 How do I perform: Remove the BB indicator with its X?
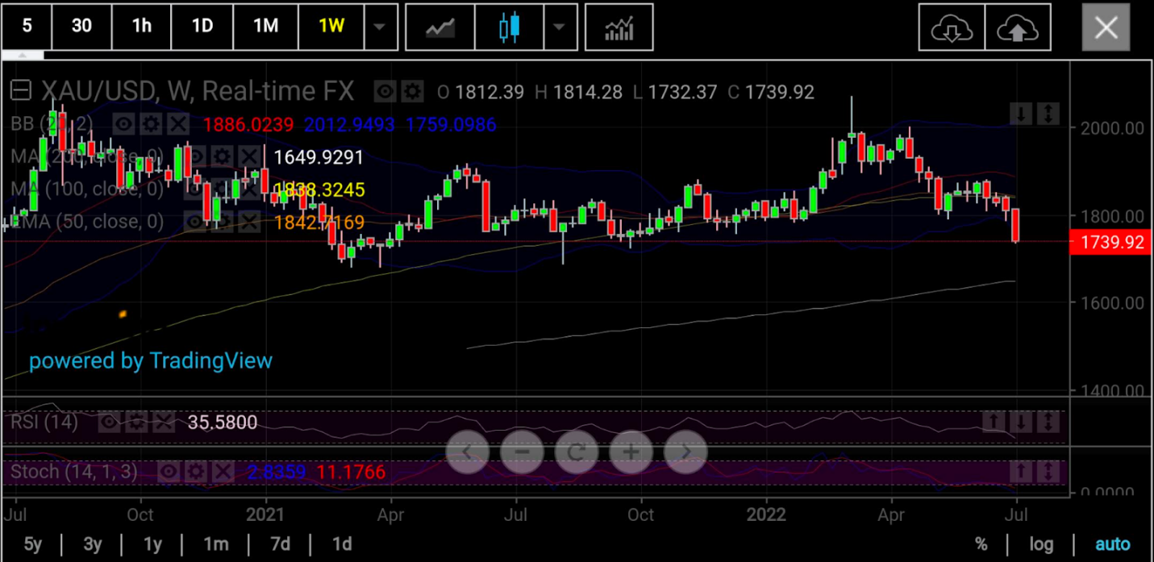[x=177, y=124]
